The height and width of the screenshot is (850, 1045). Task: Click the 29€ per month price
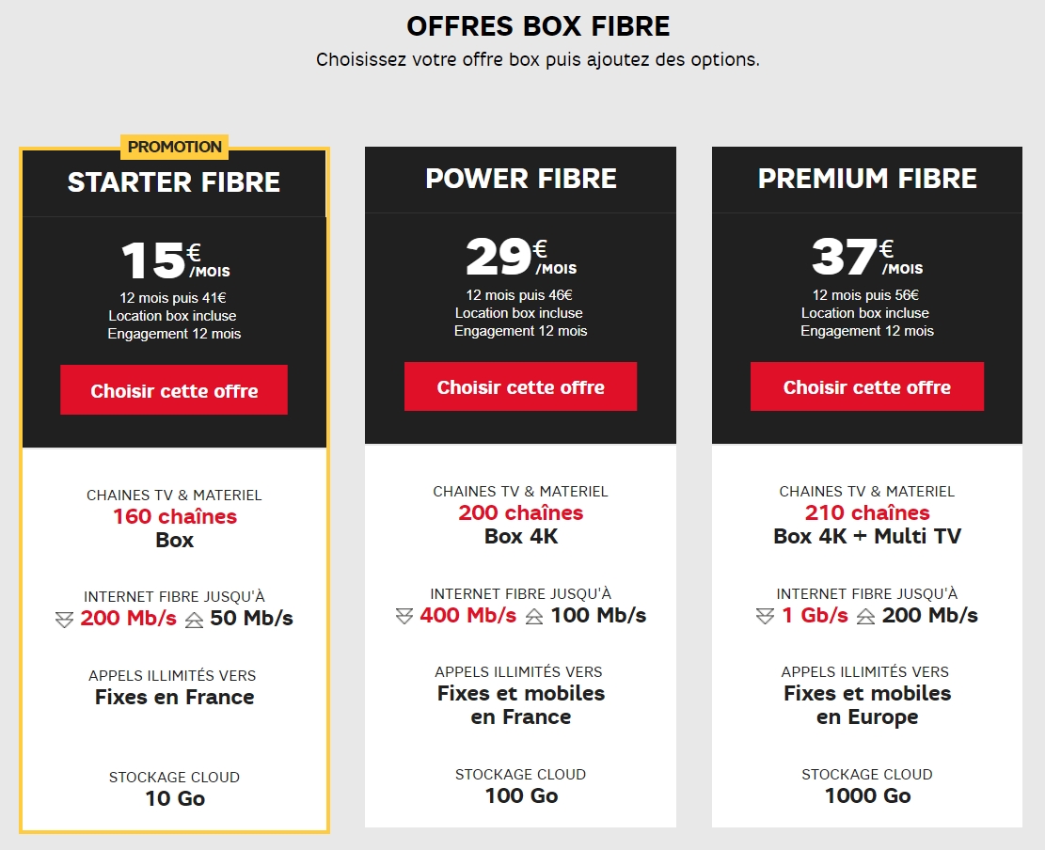tap(521, 257)
